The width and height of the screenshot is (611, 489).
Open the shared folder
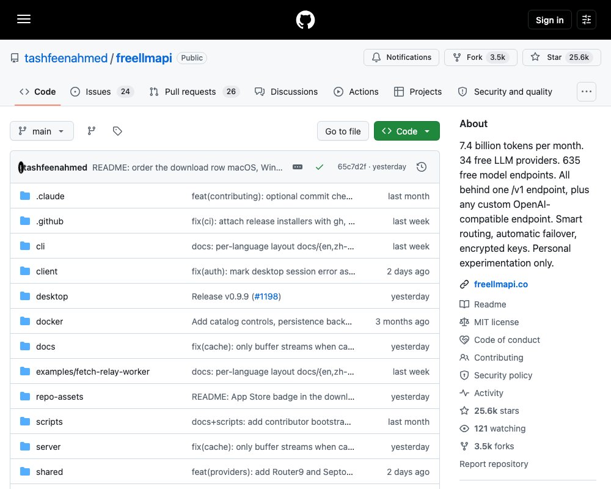[49, 472]
